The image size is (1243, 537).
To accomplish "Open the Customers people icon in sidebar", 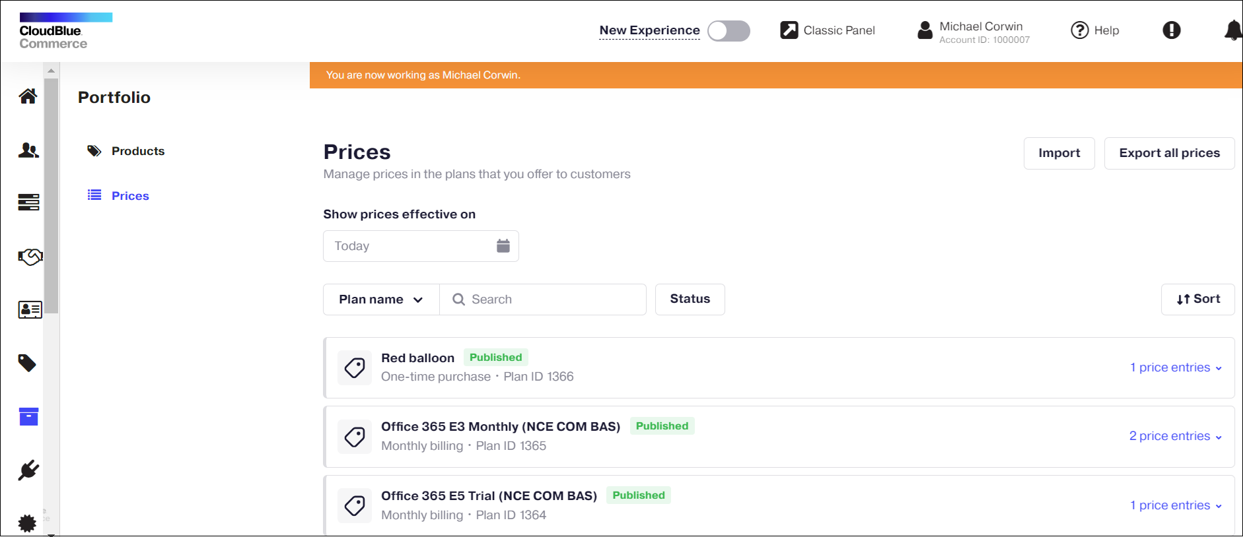I will [28, 150].
